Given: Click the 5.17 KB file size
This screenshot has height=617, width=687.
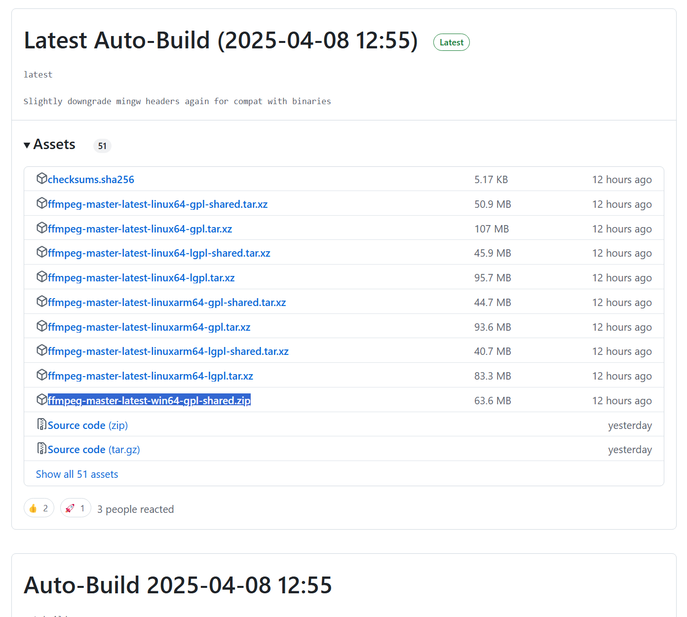Looking at the screenshot, I should click(x=491, y=180).
